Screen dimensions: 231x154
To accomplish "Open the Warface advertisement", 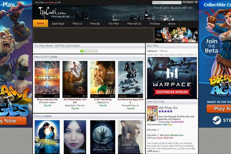I will point(172,78).
